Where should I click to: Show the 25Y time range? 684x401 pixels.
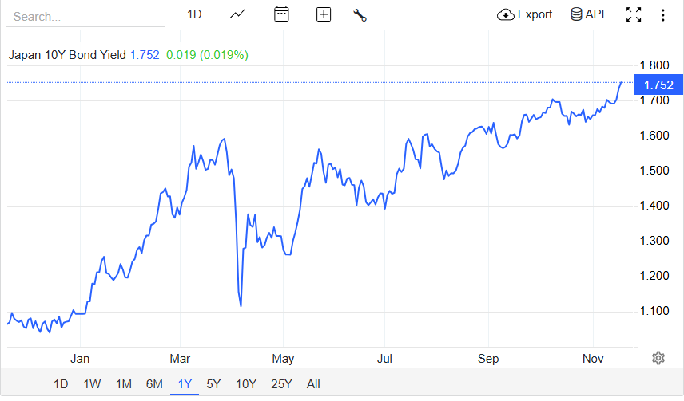point(281,384)
